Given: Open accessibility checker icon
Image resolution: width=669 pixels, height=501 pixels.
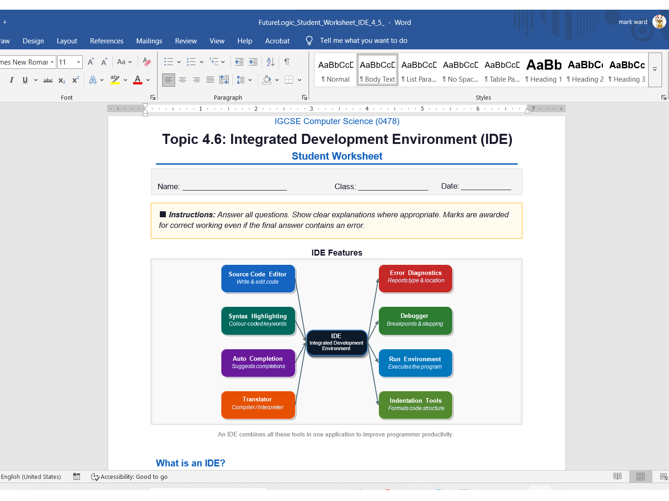Looking at the screenshot, I should point(95,477).
